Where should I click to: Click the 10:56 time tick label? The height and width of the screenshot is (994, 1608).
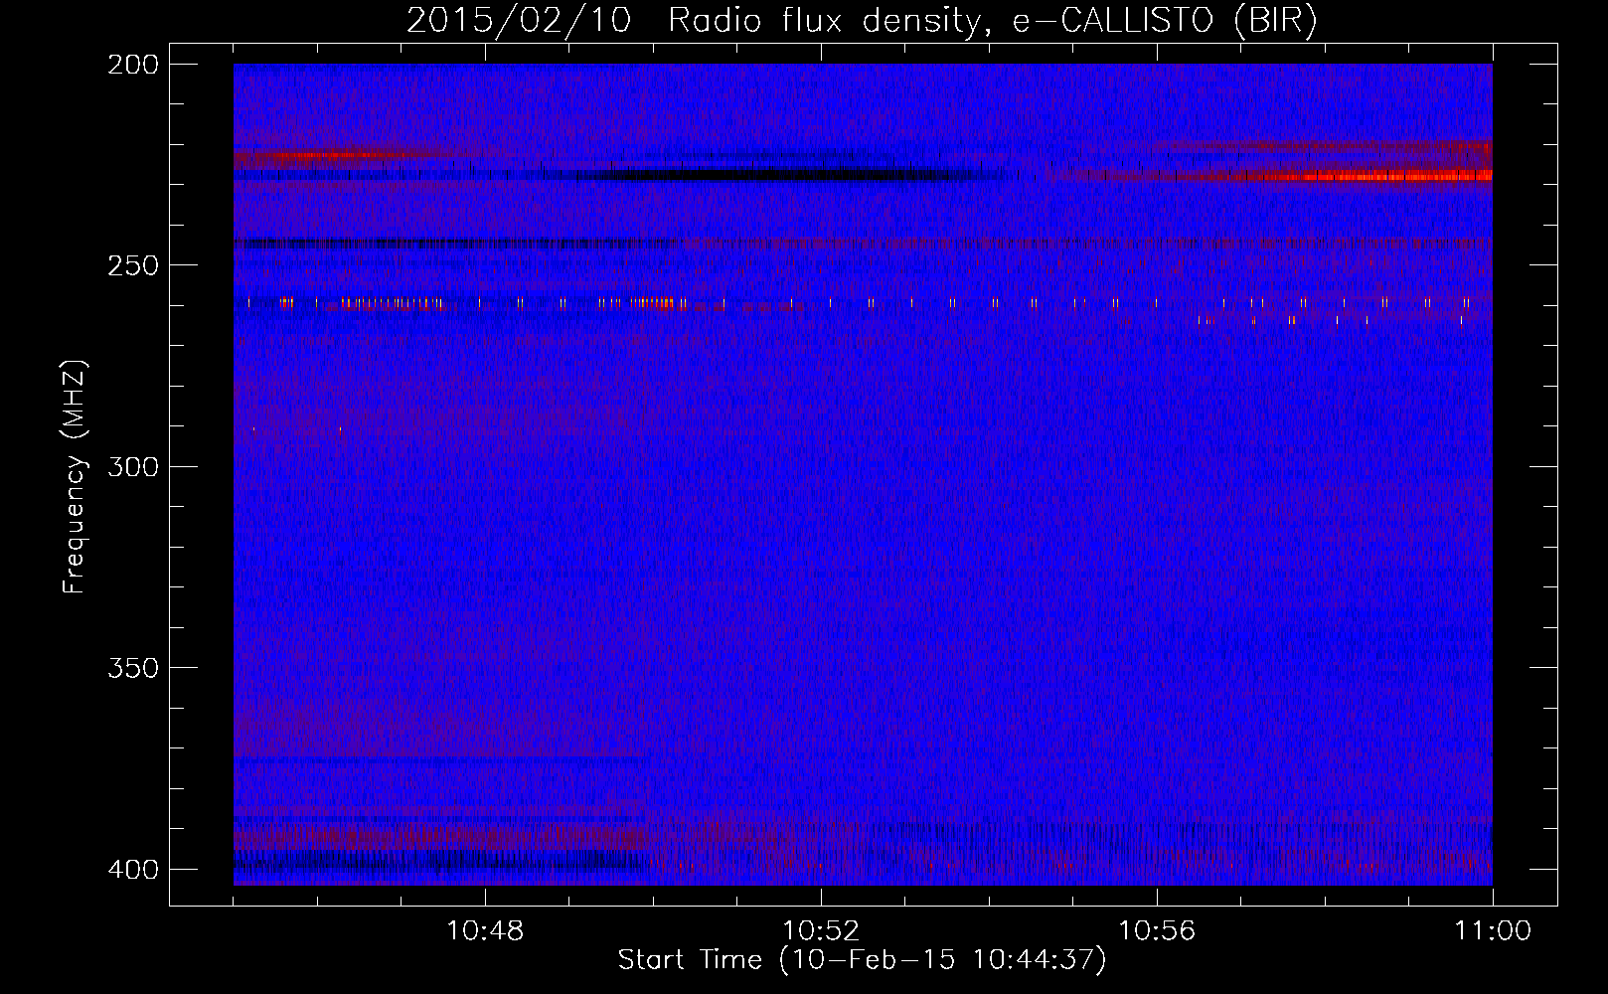(x=1157, y=931)
